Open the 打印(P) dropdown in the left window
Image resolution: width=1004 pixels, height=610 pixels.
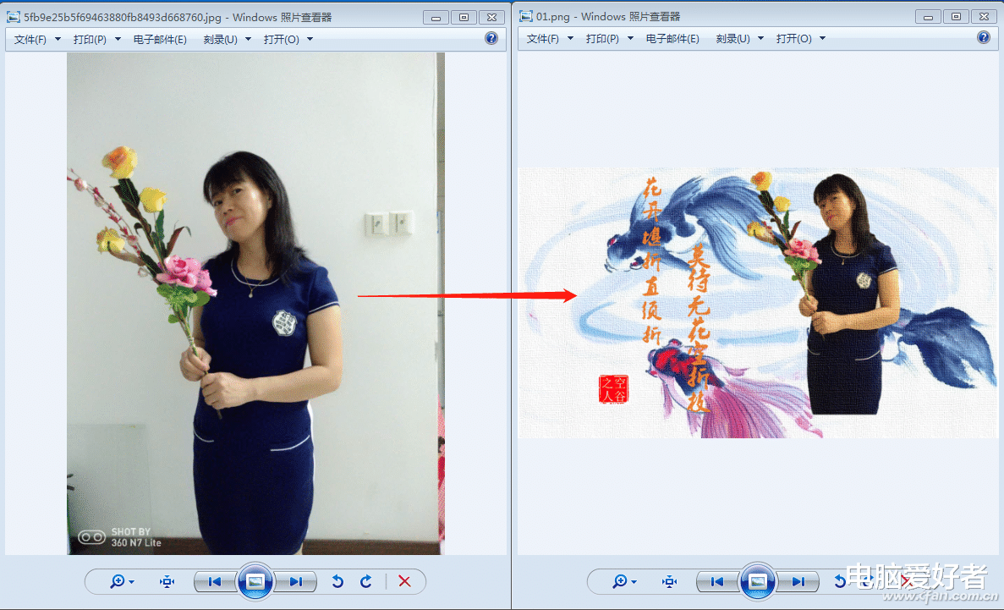point(90,38)
